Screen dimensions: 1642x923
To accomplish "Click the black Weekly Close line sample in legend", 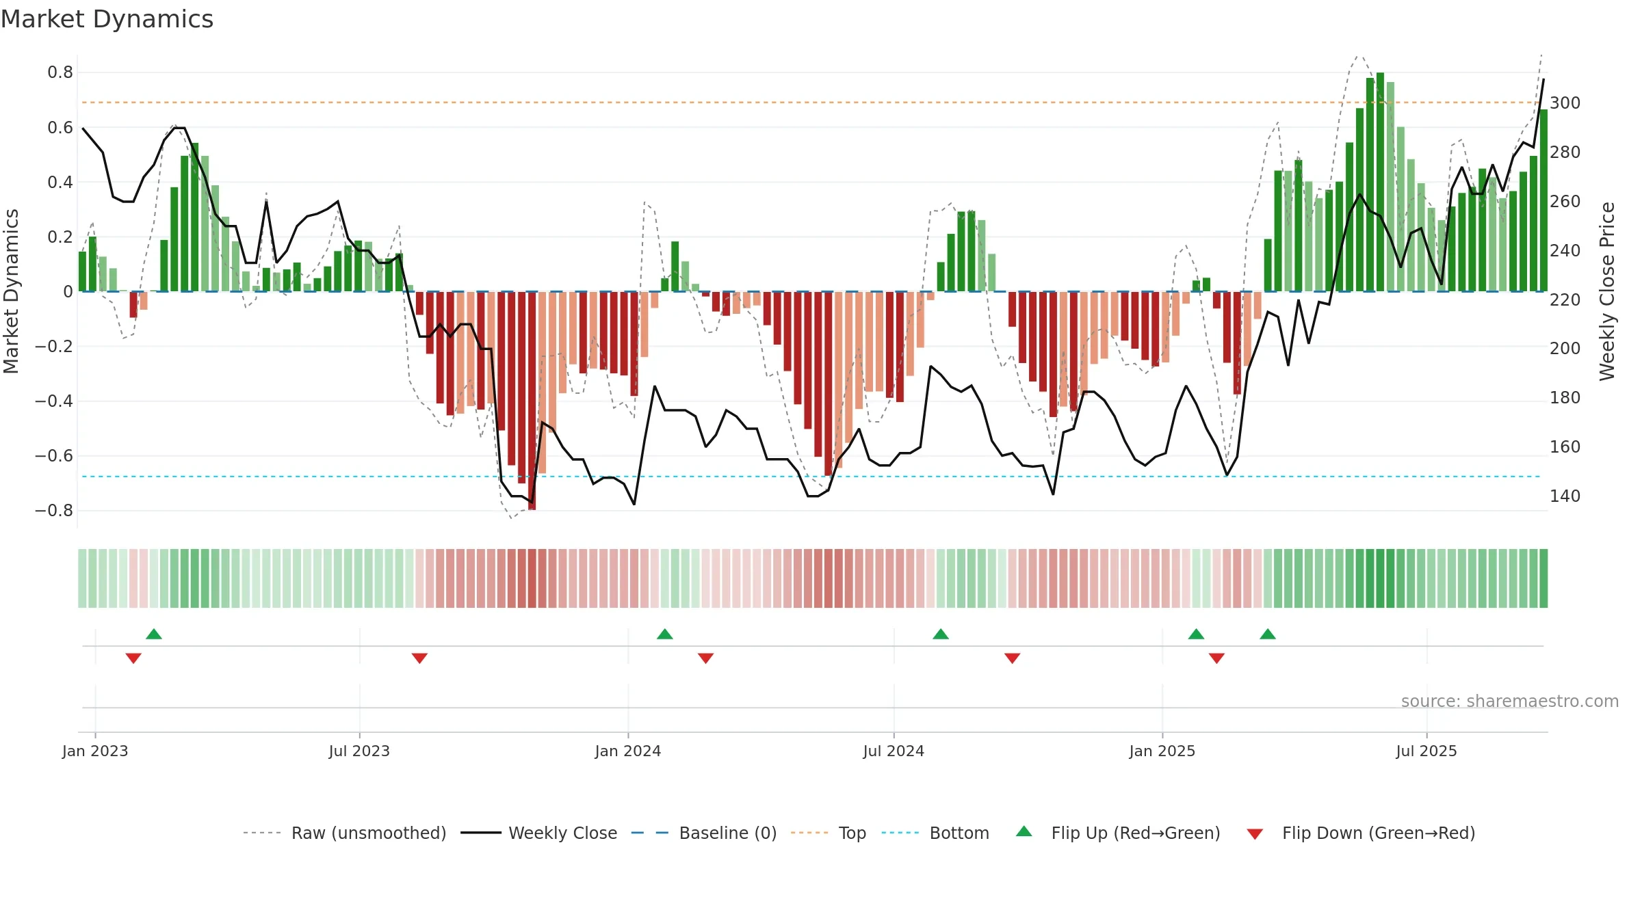I will coord(480,833).
